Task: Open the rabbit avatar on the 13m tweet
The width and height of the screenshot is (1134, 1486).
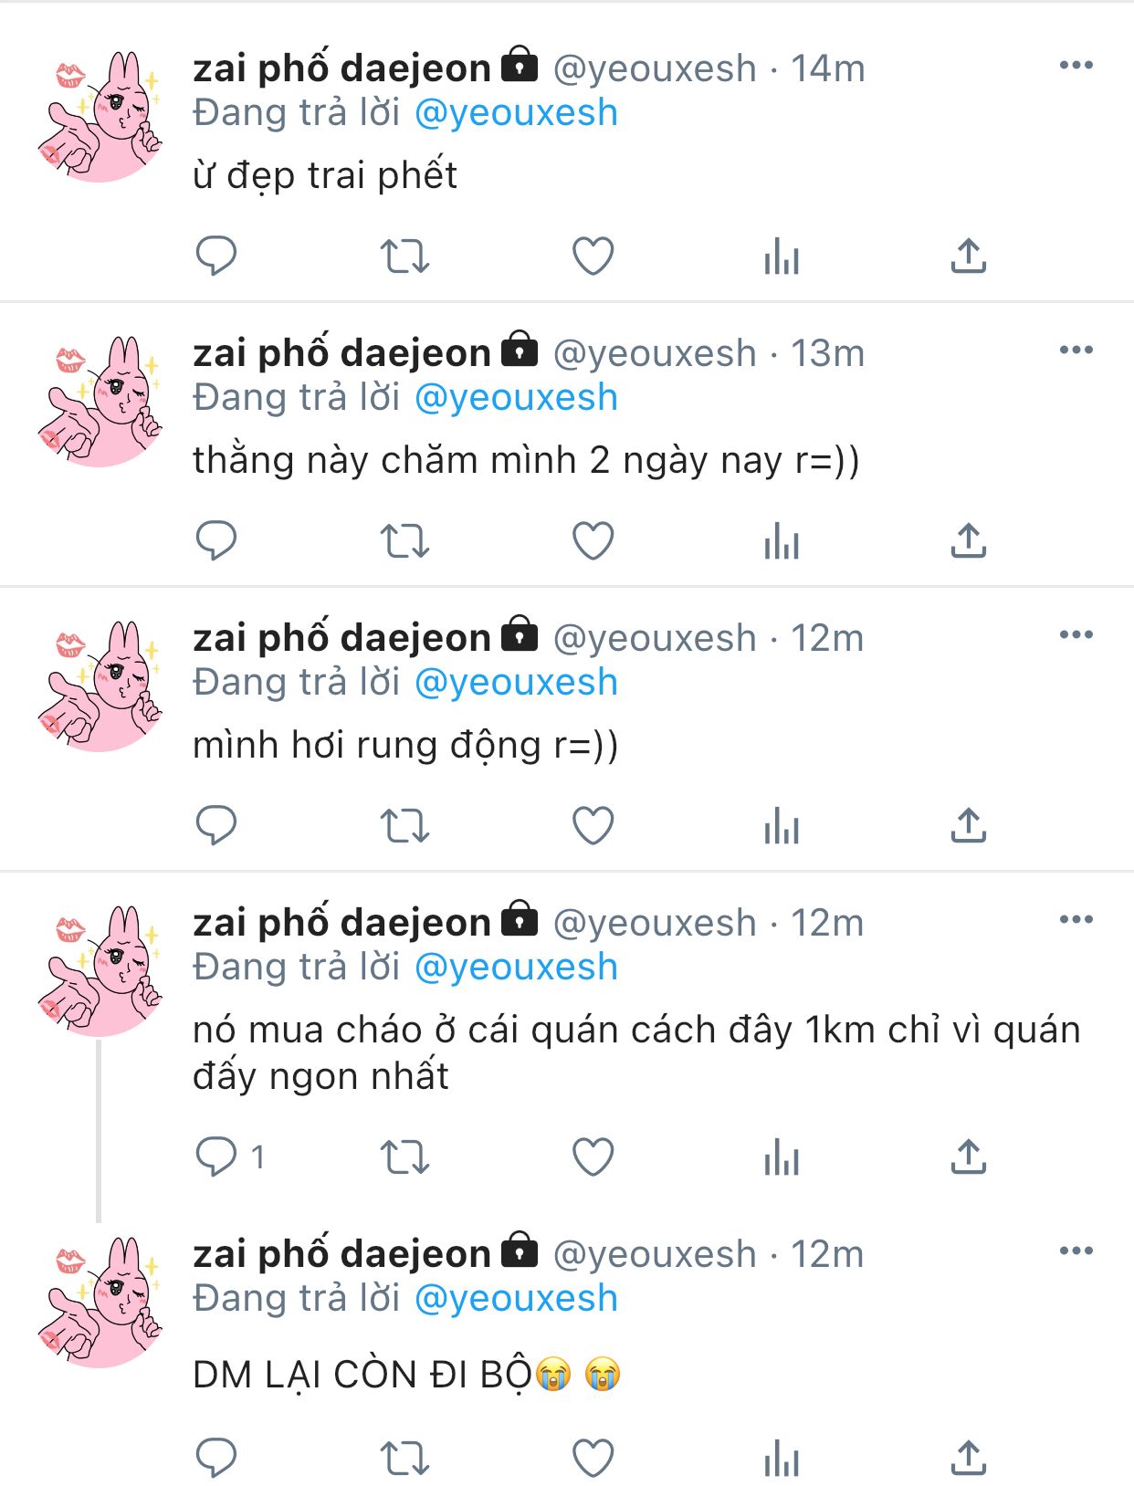Action: [x=100, y=402]
